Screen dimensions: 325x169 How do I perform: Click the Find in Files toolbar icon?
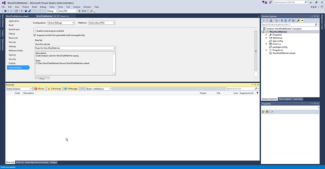coord(91,11)
